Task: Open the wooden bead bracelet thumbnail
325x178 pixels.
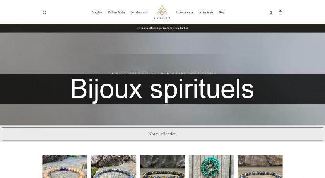Action: 65,166
